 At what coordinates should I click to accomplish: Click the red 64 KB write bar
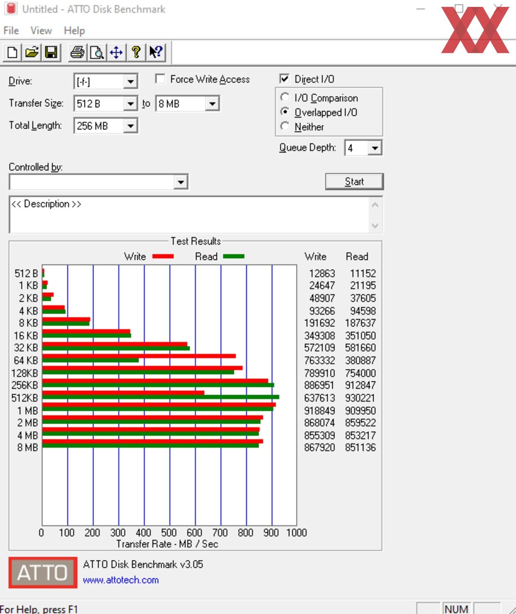139,356
